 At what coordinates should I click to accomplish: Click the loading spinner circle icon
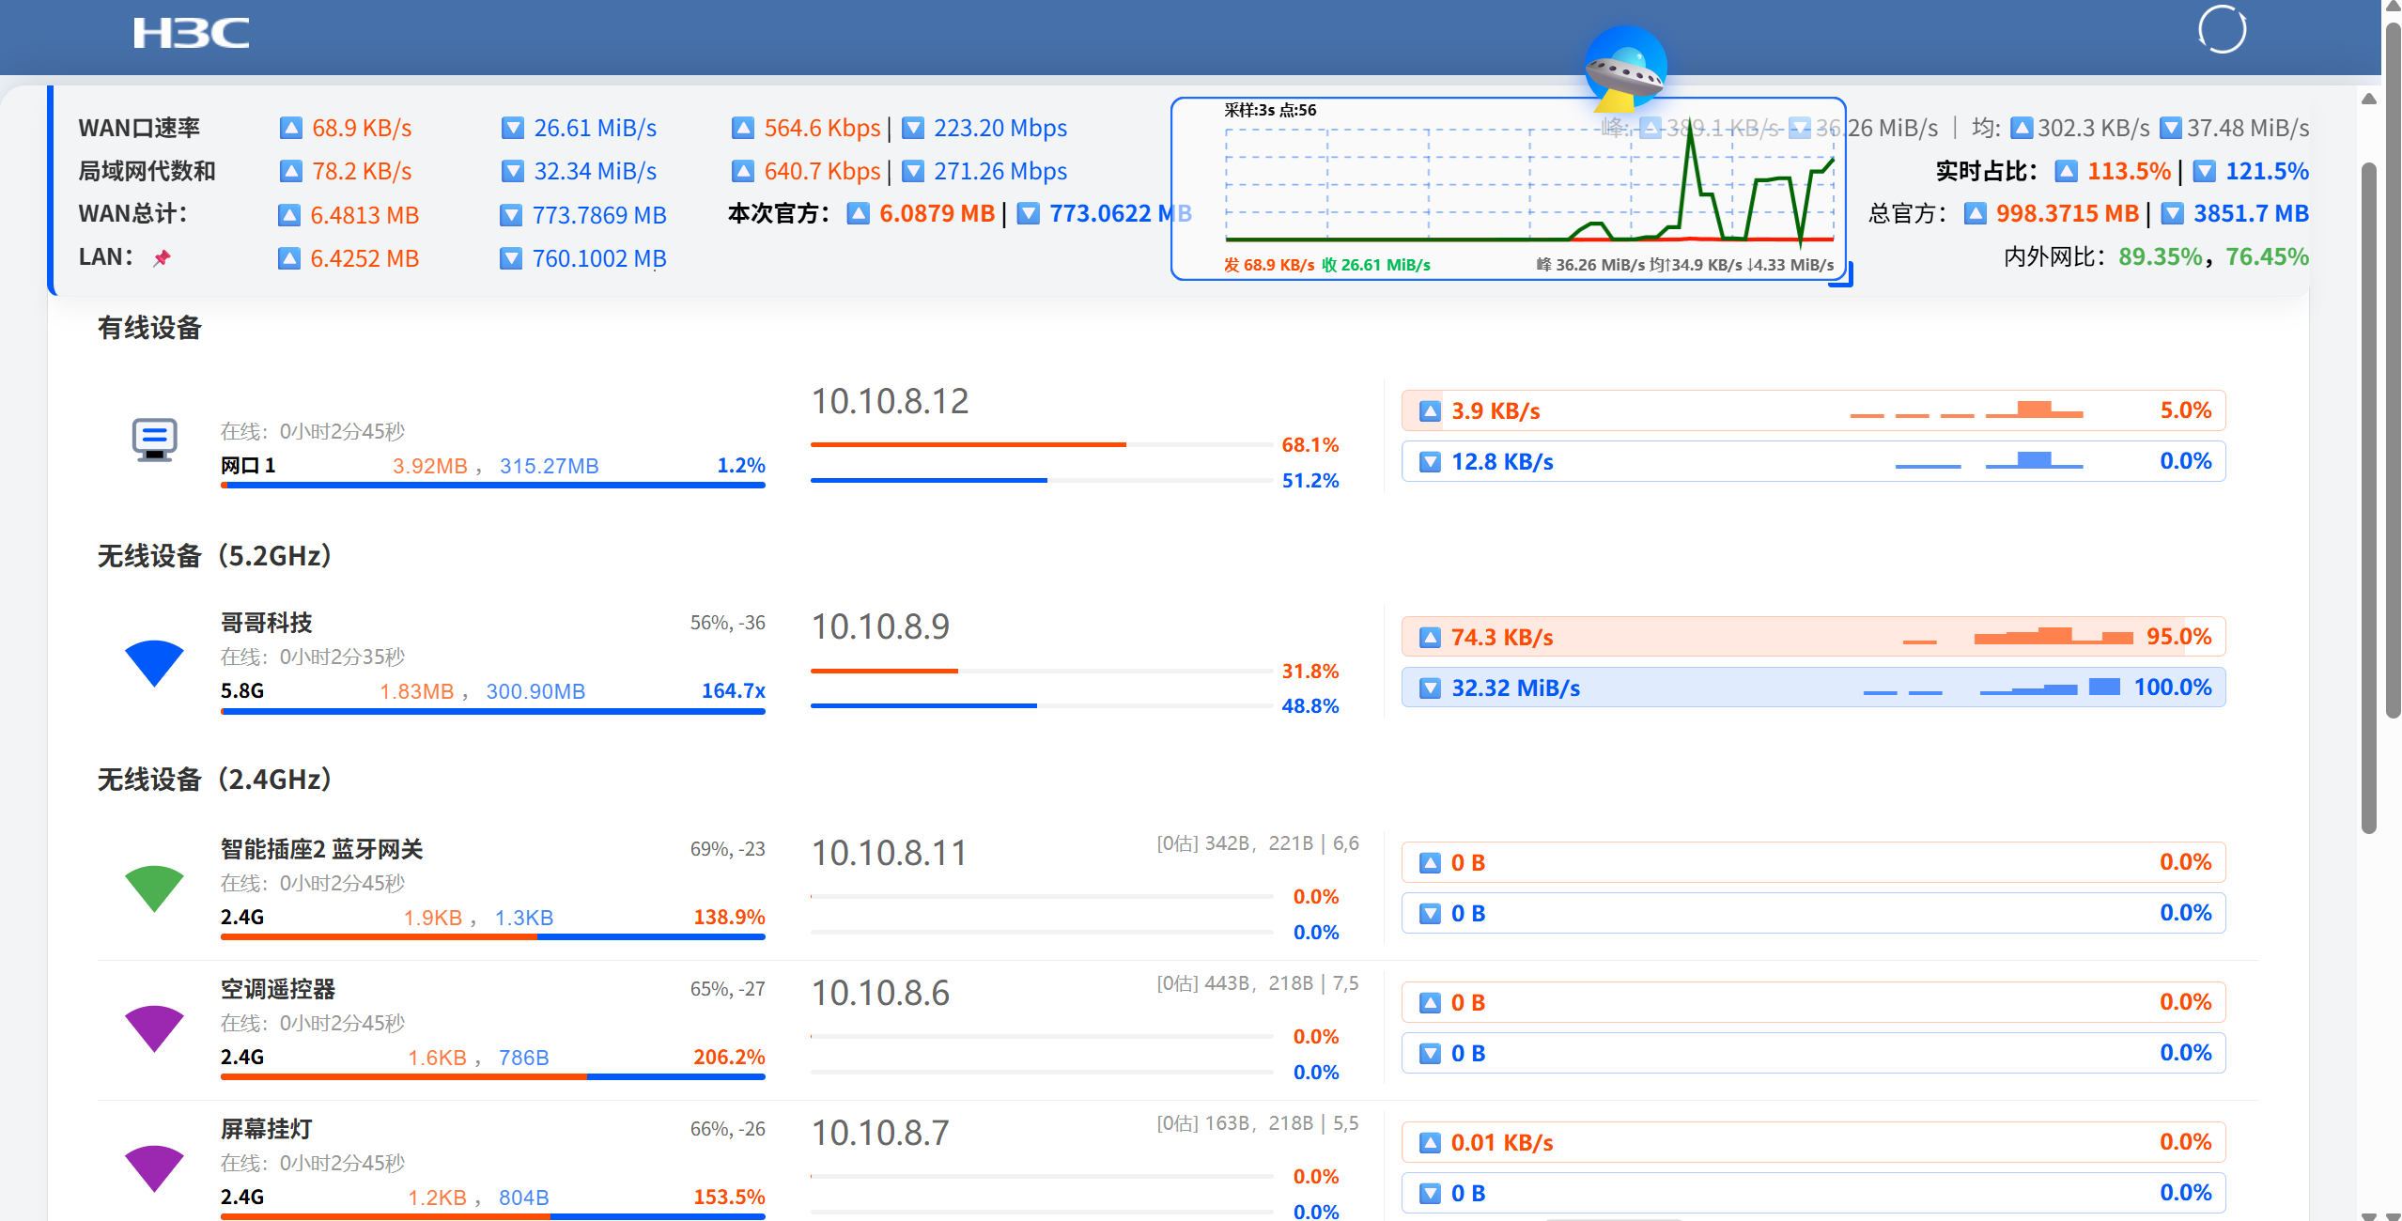tap(2222, 29)
